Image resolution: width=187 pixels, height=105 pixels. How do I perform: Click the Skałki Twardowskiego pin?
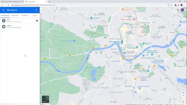pos(99,67)
